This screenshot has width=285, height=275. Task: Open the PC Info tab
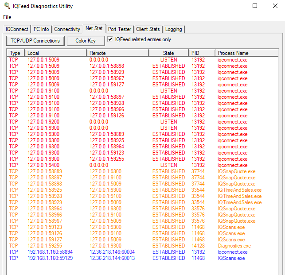[x=41, y=29]
